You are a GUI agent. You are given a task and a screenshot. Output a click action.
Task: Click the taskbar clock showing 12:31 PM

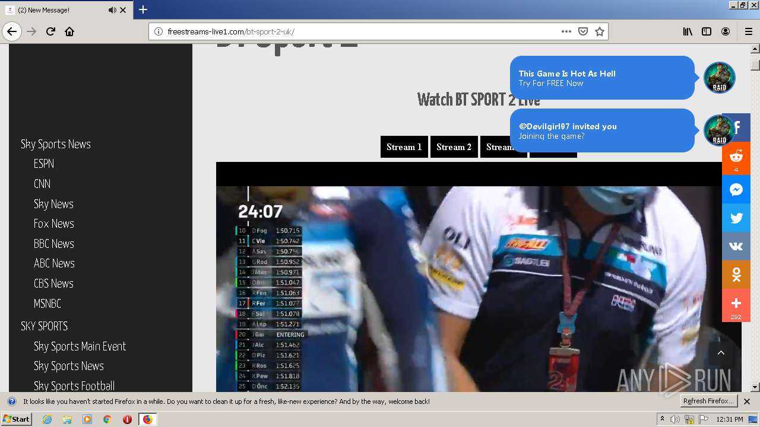730,419
